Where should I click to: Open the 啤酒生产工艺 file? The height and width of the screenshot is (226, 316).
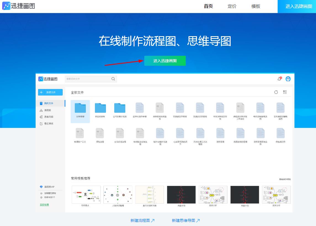pyautogui.click(x=80, y=135)
